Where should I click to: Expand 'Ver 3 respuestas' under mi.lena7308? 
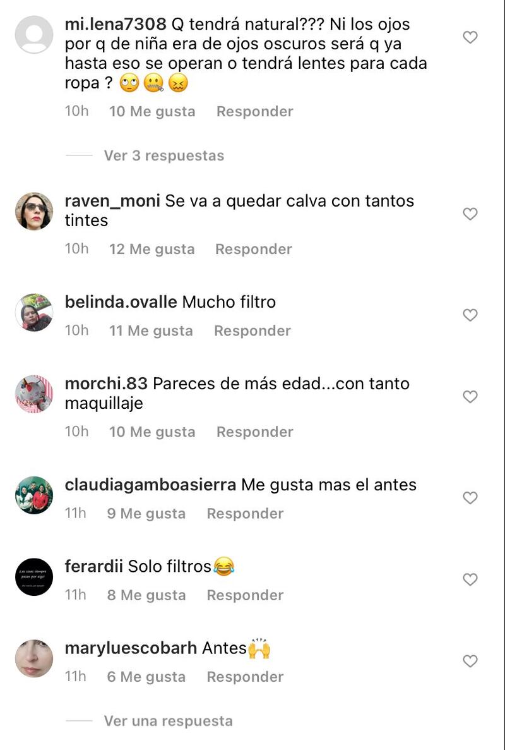(164, 155)
